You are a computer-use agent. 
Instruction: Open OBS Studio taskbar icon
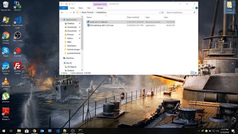[73, 131]
